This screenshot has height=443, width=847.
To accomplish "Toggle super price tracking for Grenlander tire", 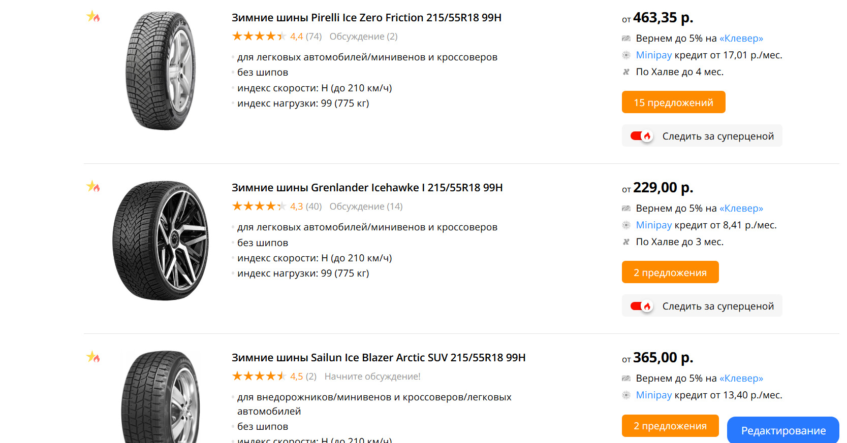I will point(641,306).
